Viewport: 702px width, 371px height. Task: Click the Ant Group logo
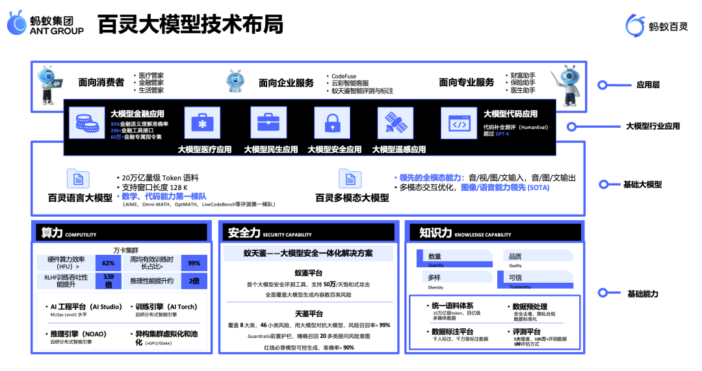click(45, 23)
